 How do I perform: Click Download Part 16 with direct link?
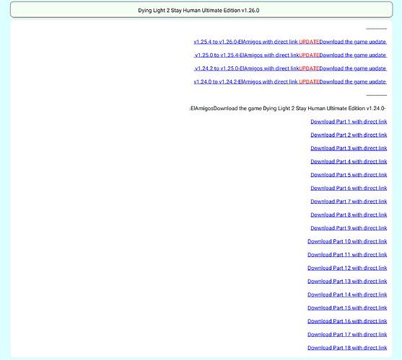tap(347, 321)
